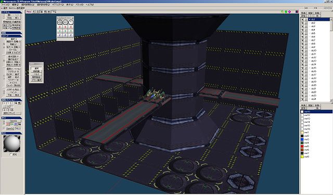Collapse the システム panel header
This screenshot has height=195, width=333.
pyautogui.click(x=11, y=12)
